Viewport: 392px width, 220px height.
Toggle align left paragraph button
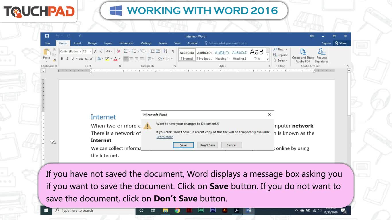click(126, 59)
